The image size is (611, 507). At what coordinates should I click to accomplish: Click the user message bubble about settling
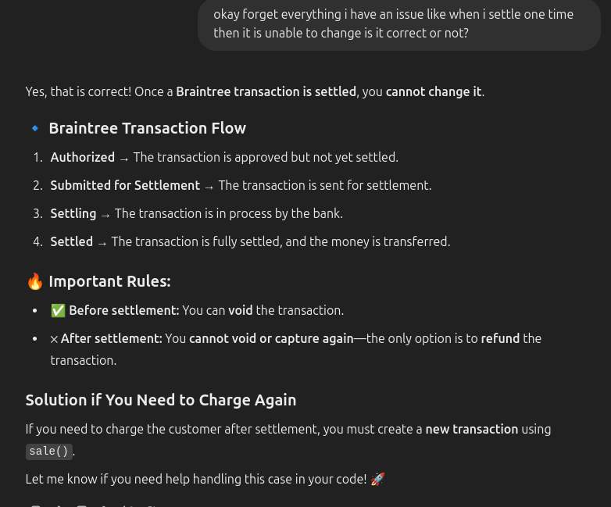click(x=398, y=24)
